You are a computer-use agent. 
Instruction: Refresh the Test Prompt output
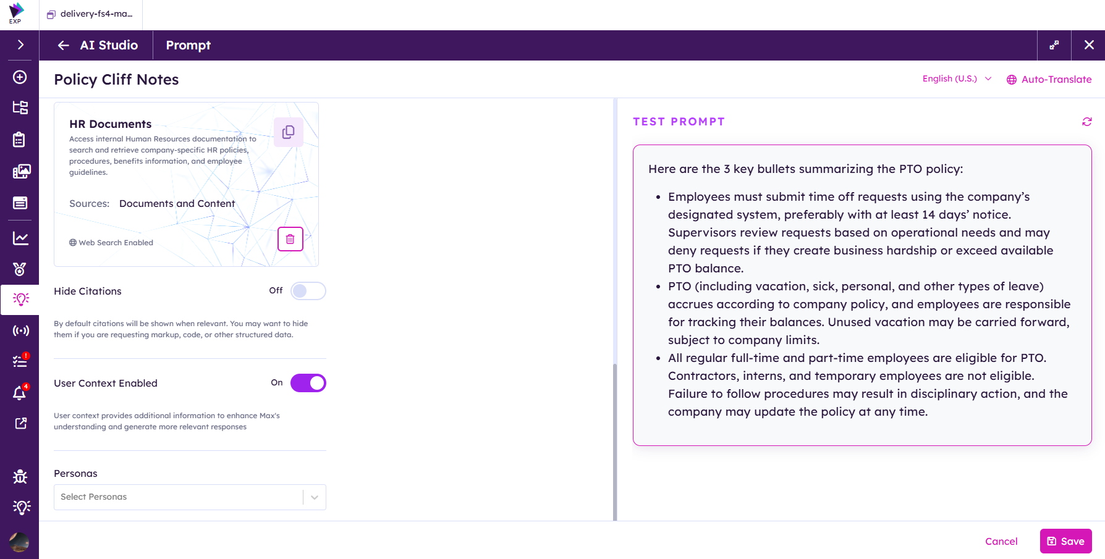coord(1086,122)
